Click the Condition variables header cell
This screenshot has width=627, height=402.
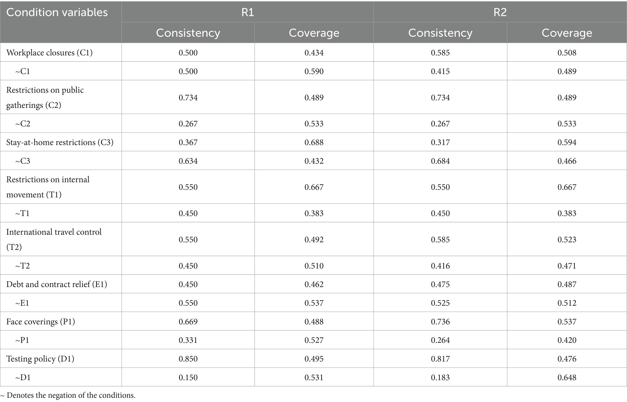point(57,12)
